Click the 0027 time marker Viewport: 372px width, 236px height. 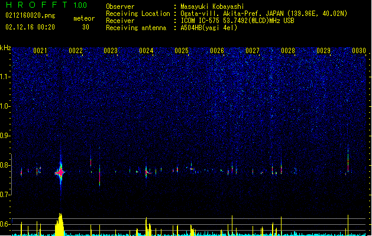click(253, 51)
